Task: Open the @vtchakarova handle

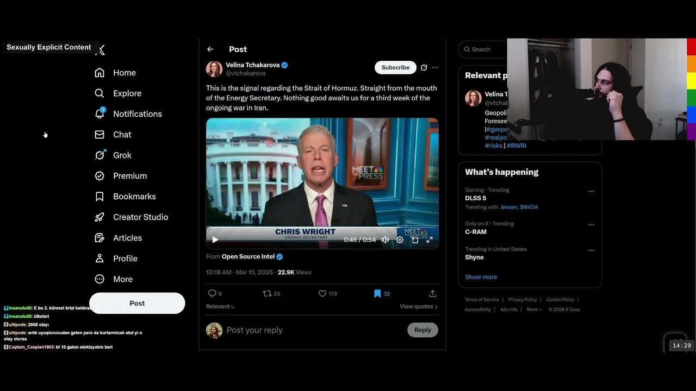Action: tap(246, 73)
